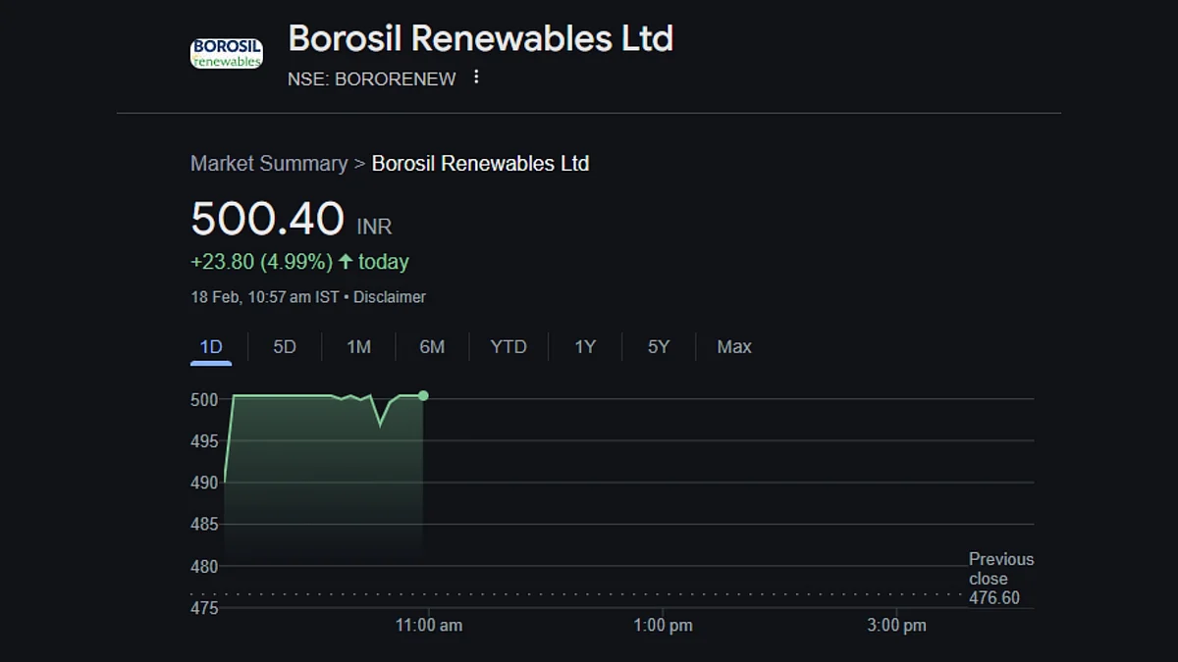Image resolution: width=1178 pixels, height=662 pixels.
Task: Click the 490 price axis label
Action: coord(204,483)
